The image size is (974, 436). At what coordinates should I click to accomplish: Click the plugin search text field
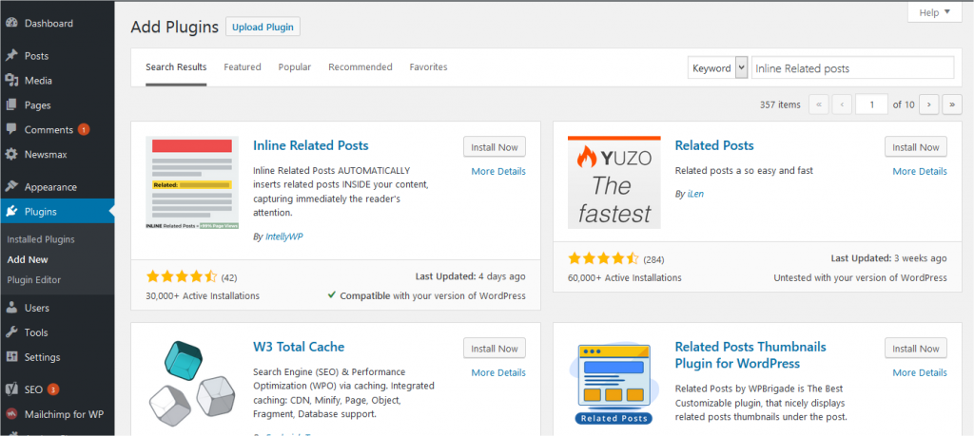tap(853, 67)
